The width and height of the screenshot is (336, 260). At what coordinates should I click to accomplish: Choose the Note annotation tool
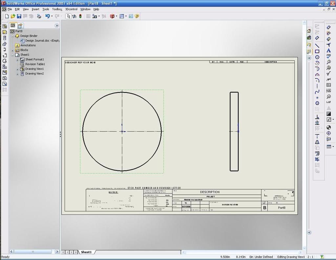point(329,50)
